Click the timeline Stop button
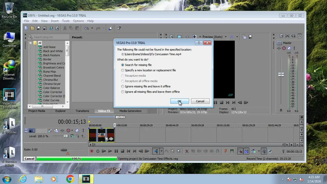327x184 pixels. click(x=122, y=151)
